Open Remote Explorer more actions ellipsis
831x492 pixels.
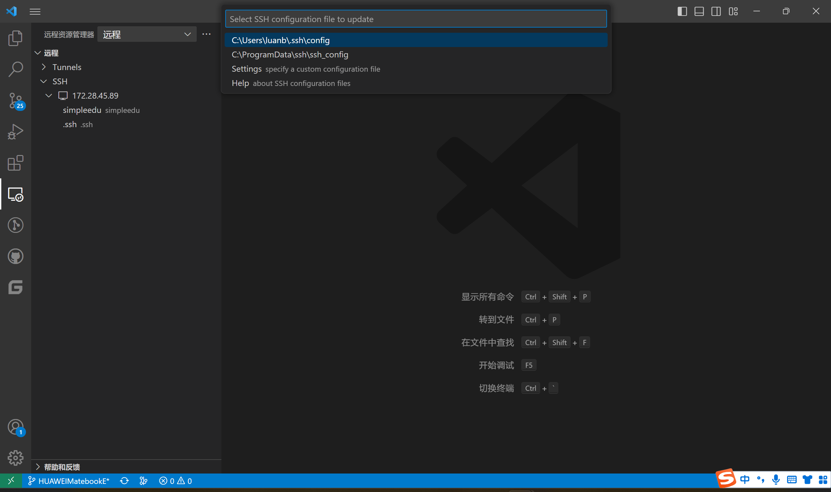coord(206,34)
